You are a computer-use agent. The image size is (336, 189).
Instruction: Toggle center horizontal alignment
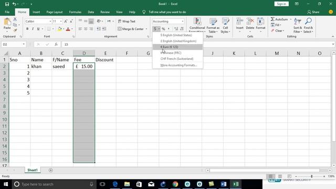click(86, 29)
